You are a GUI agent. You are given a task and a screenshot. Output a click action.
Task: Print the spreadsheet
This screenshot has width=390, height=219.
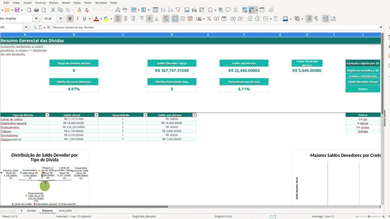[36, 10]
